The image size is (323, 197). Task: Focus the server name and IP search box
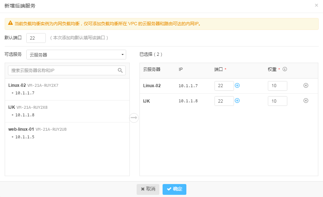67,70
